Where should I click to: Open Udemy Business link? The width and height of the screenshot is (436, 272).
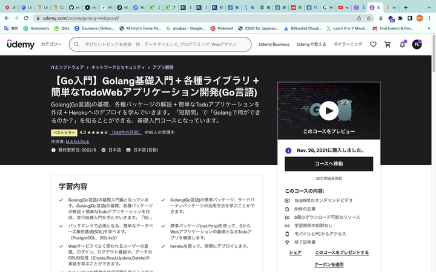[x=274, y=44]
